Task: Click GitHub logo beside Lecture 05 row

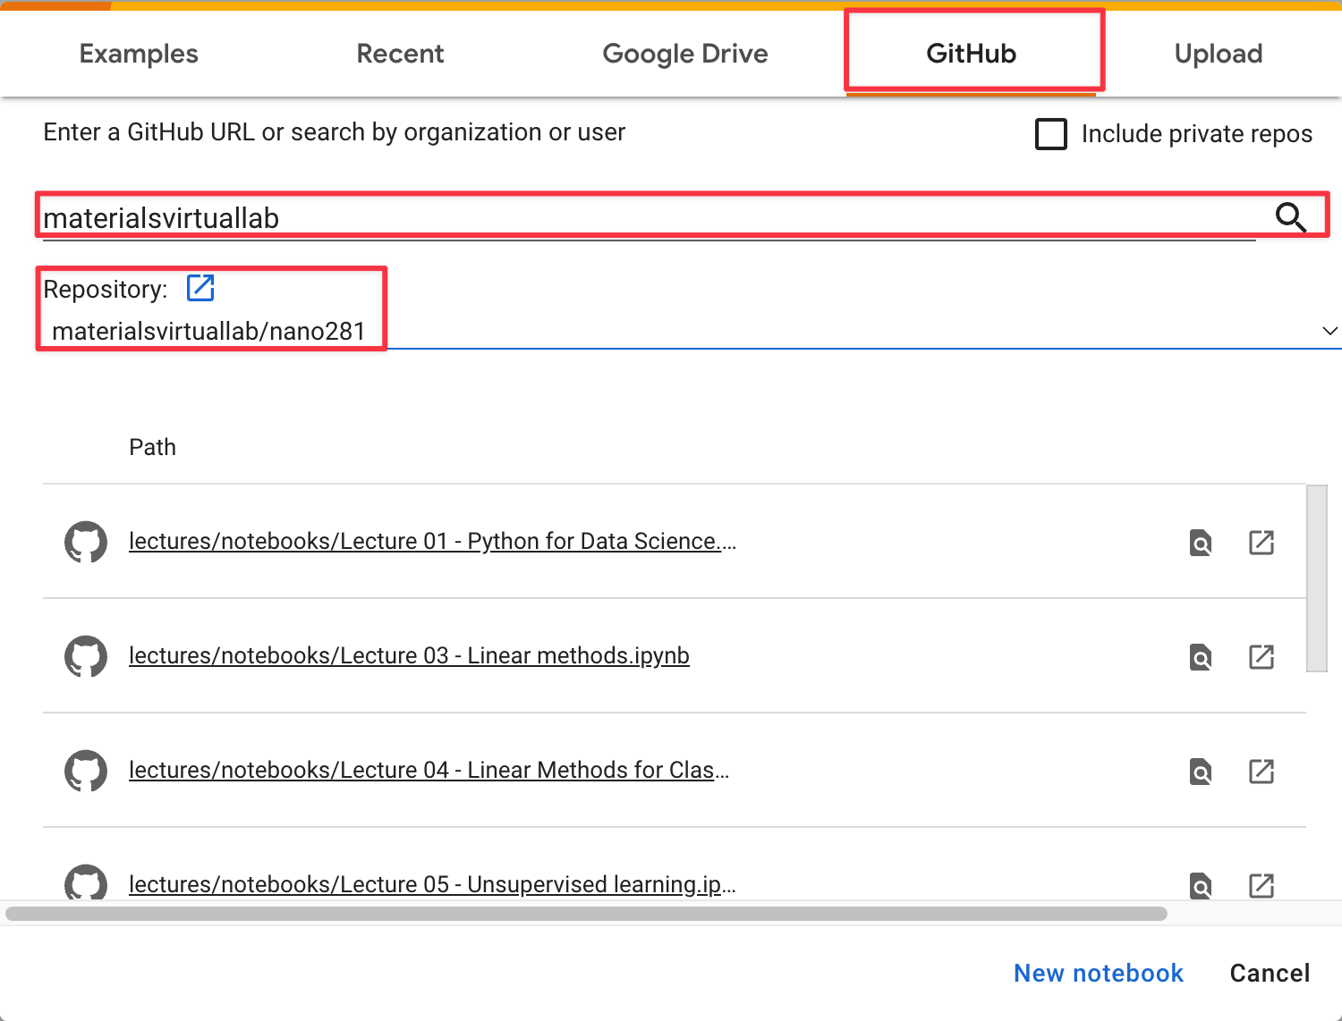Action: click(86, 882)
